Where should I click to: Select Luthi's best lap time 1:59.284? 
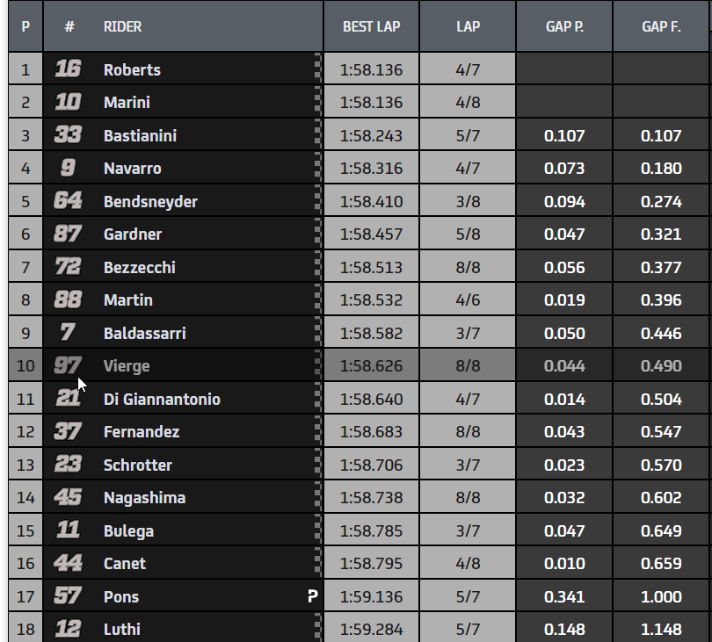point(371,630)
